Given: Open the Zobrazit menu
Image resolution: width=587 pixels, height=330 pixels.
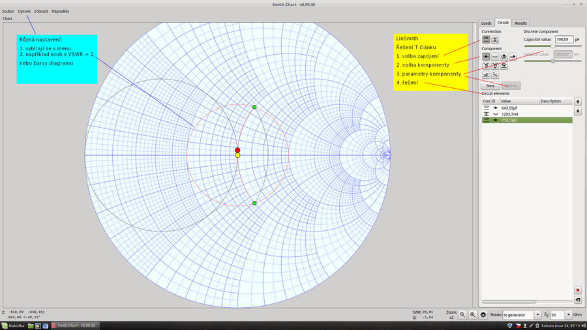Looking at the screenshot, I should click(x=40, y=12).
